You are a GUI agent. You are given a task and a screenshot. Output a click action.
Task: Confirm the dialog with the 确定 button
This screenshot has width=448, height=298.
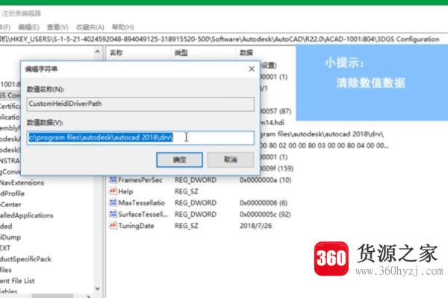point(179,159)
